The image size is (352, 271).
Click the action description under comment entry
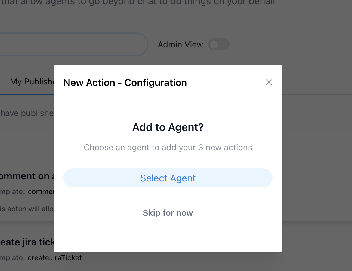pos(27,209)
